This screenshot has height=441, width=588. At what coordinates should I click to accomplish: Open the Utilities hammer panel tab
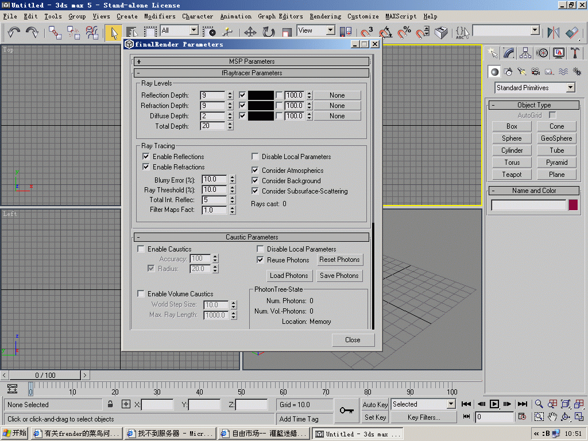point(575,53)
